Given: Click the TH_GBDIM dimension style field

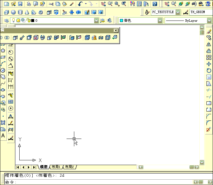Looking at the screenshot, I should [201, 12].
